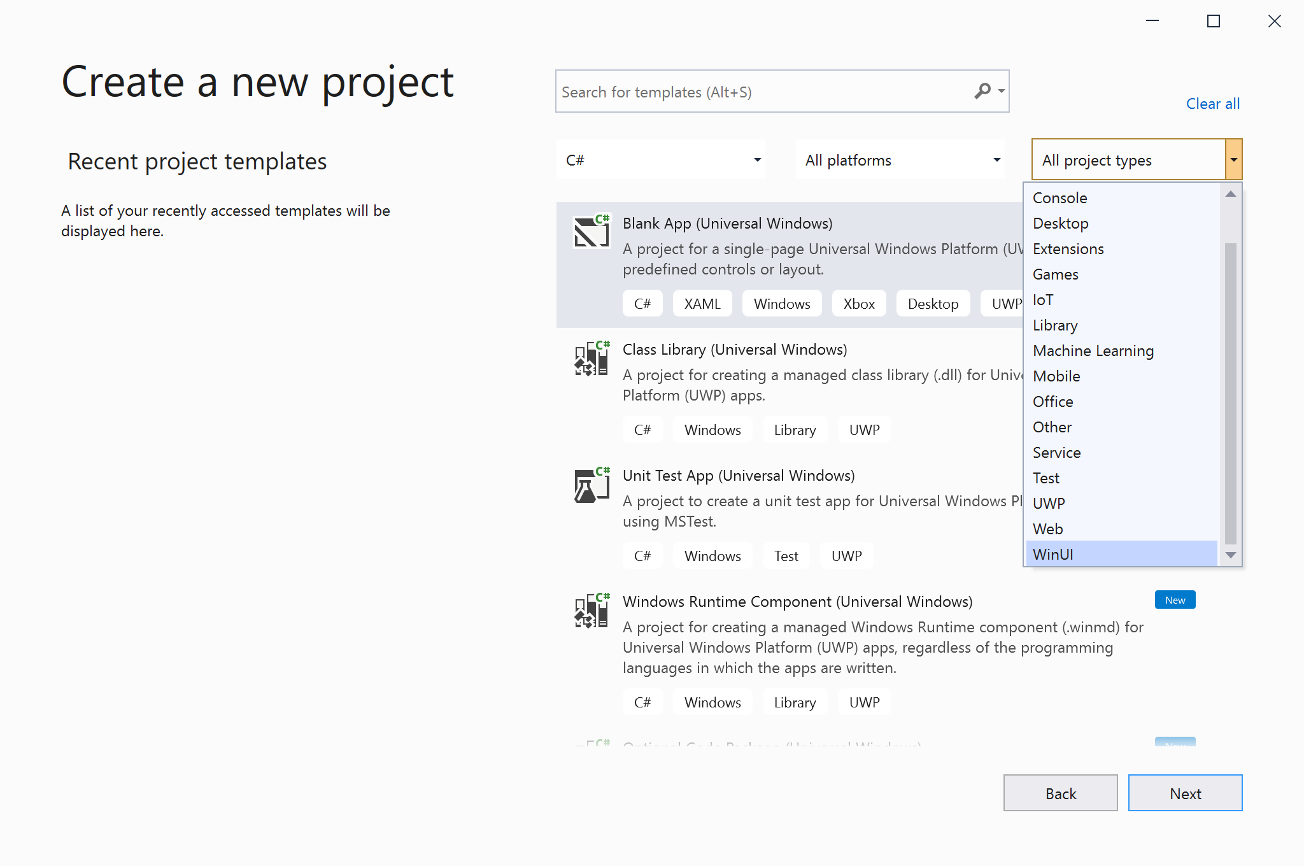Choose Web project type

[x=1121, y=529]
